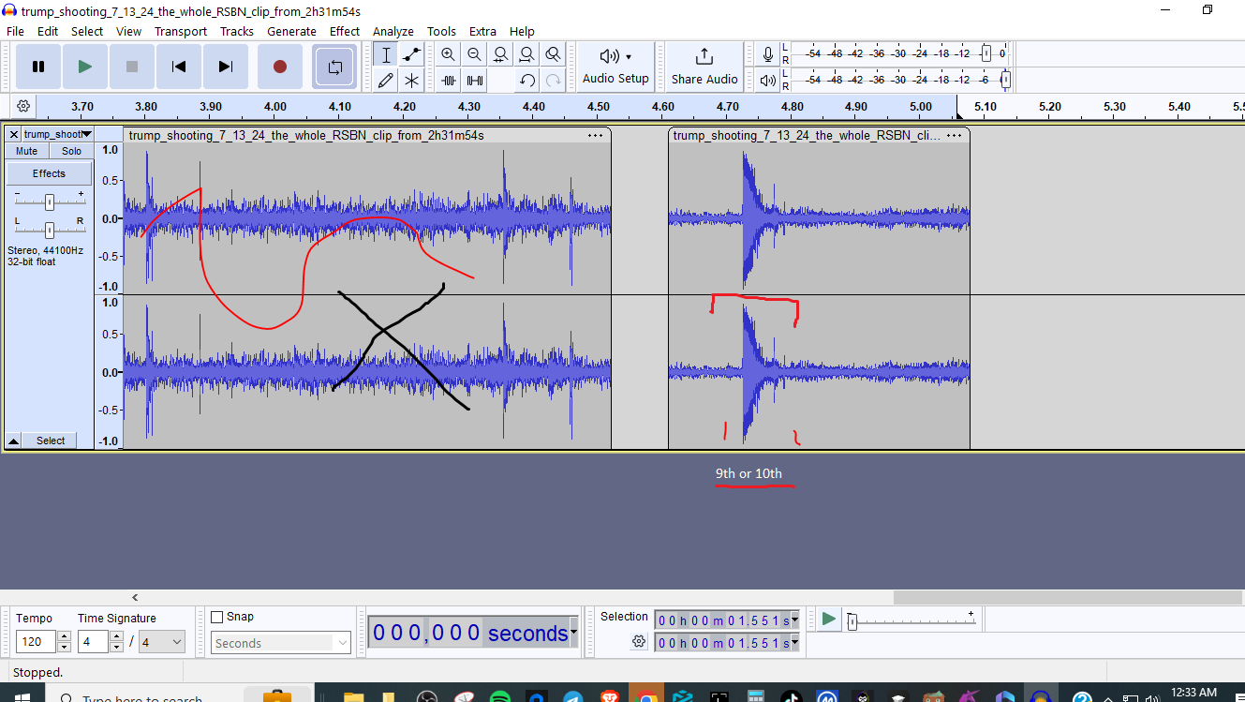Open the first clip's options menu
Image resolution: width=1245 pixels, height=702 pixels.
pos(595,136)
